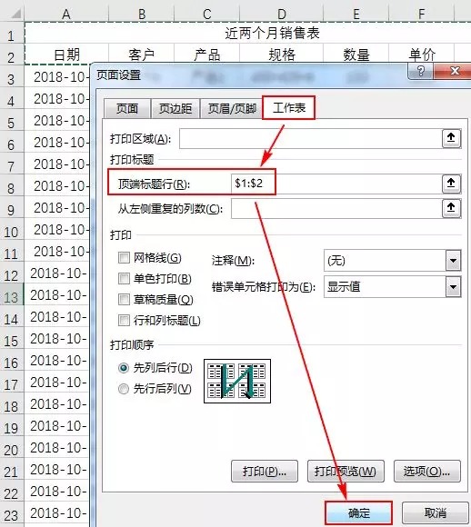Click range picker for top title rows
471x527 pixels.
[451, 184]
